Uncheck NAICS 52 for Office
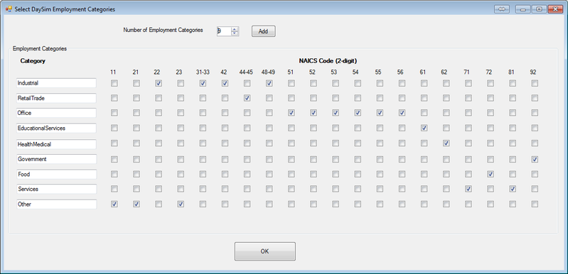Image resolution: width=568 pixels, height=274 pixels. click(313, 113)
